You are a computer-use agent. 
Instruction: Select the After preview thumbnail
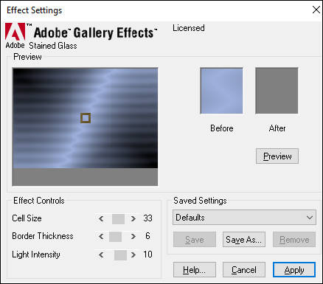coord(277,91)
